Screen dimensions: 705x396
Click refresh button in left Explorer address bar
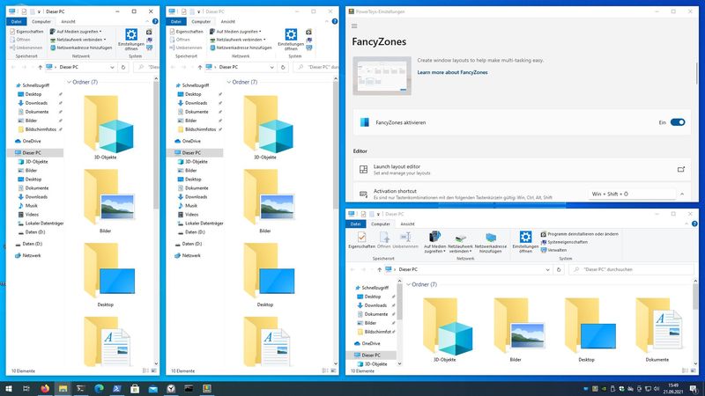click(x=123, y=68)
